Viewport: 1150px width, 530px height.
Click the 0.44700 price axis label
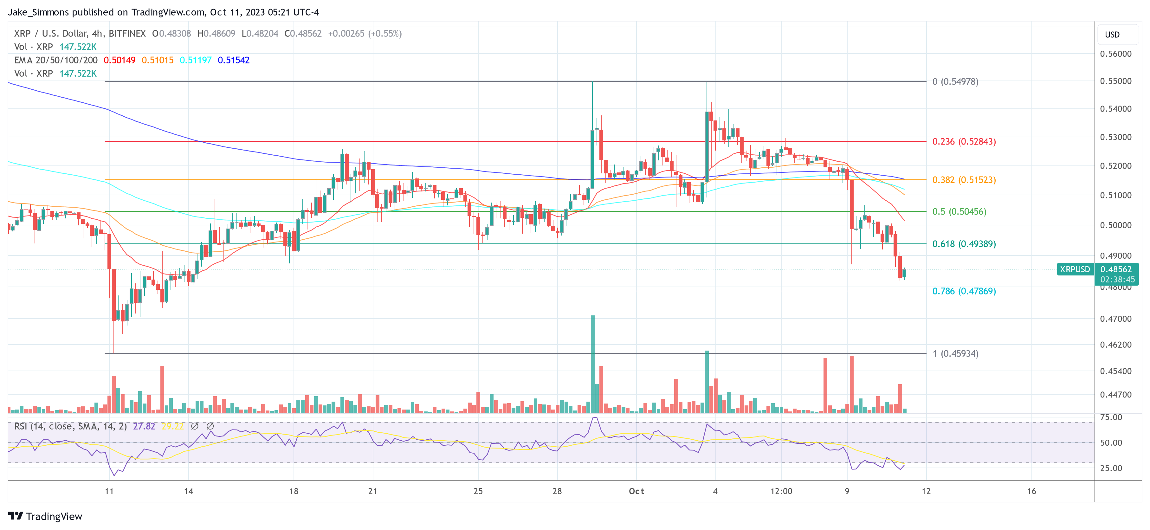click(1116, 395)
